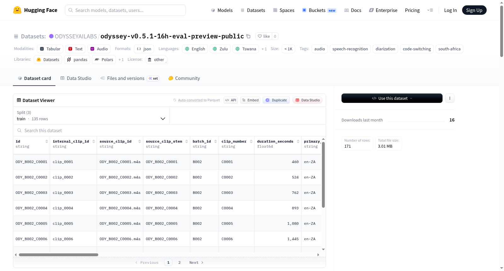
Task: Click cell ODY_B002_C0003.m4a
Action: pos(120,193)
